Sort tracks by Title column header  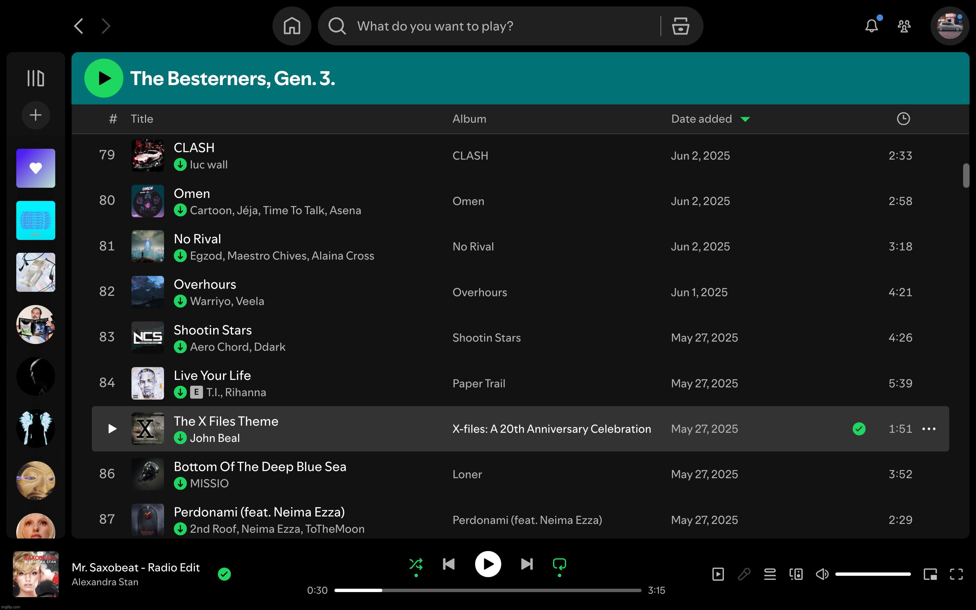pyautogui.click(x=142, y=119)
